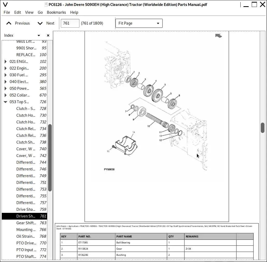267x262 pixels.
Task: Select the PTO Shaft... entry page 774
Action: 24,257
